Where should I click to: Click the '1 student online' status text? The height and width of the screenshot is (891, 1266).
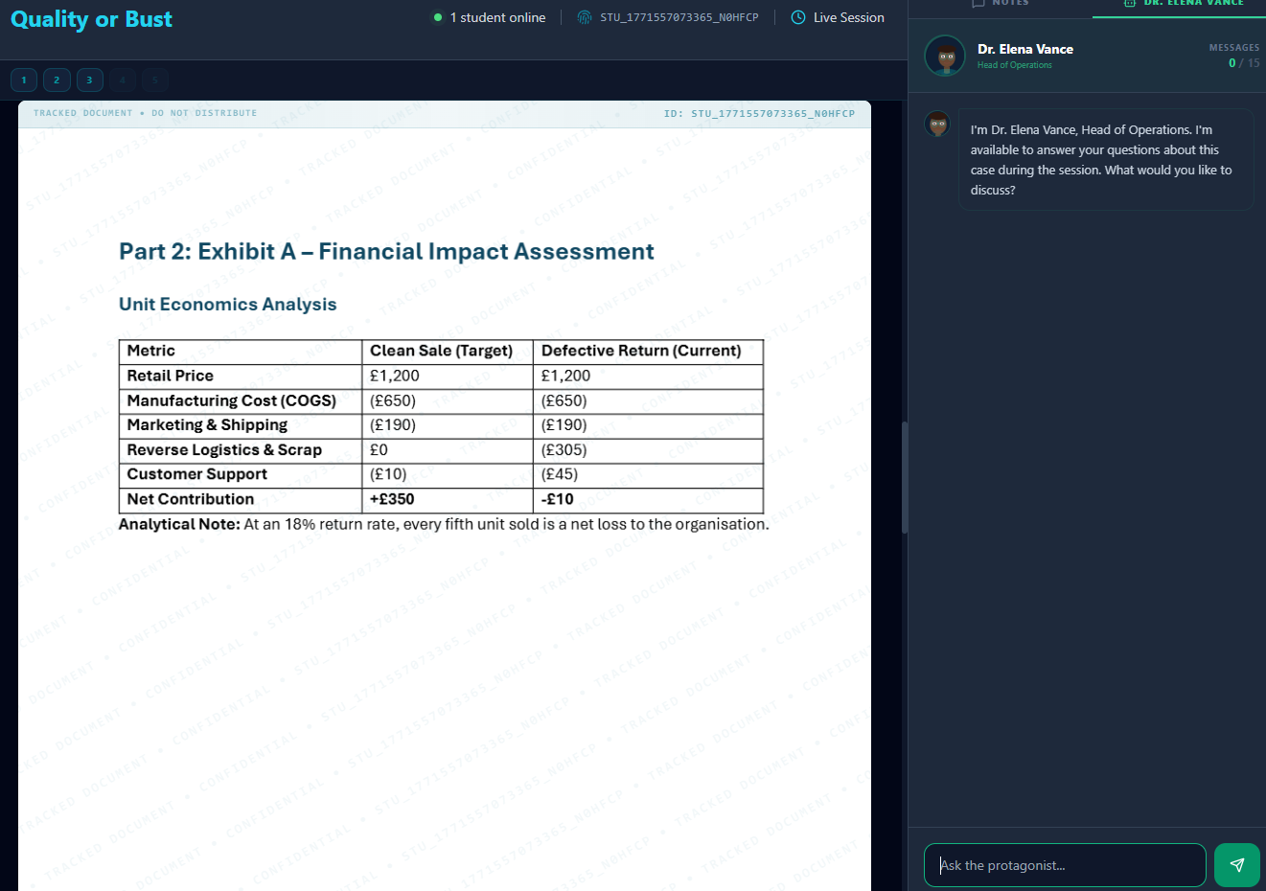pyautogui.click(x=497, y=17)
